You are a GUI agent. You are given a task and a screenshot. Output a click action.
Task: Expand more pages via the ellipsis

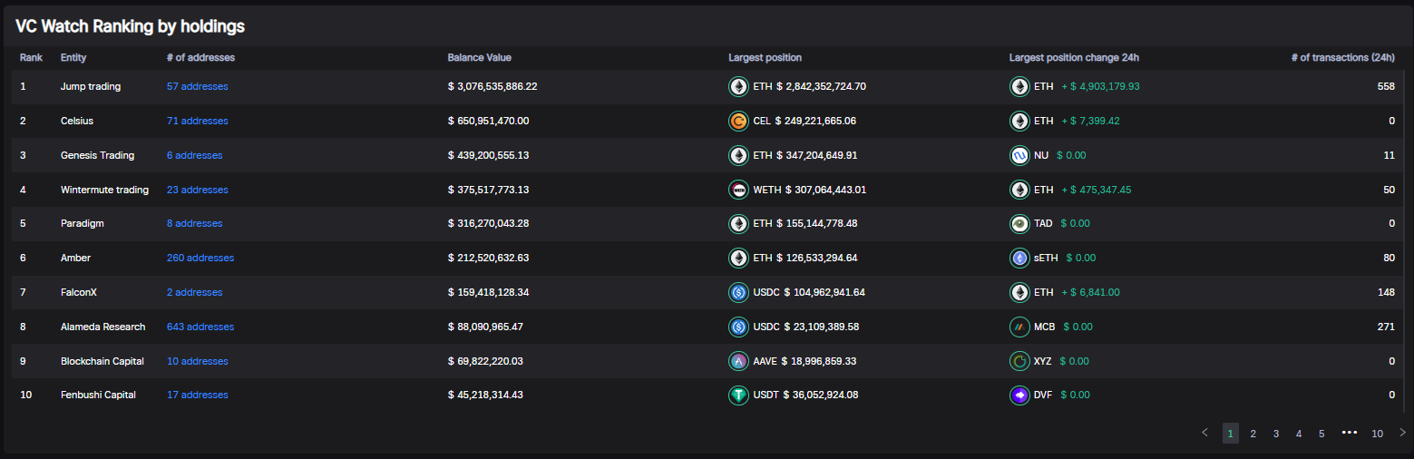tap(1349, 433)
